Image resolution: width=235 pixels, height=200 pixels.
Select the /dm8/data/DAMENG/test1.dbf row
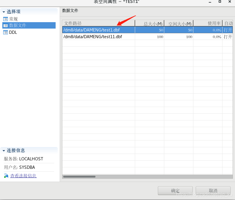pos(147,30)
